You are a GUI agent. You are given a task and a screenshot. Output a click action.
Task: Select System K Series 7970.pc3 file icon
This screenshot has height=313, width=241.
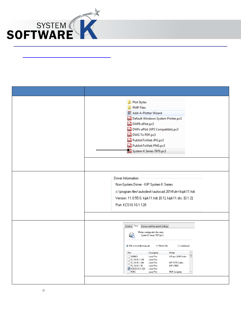click(x=129, y=151)
